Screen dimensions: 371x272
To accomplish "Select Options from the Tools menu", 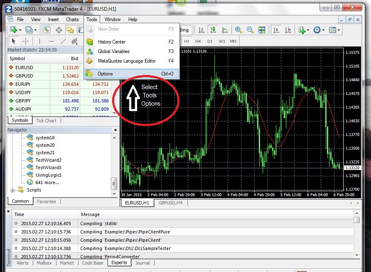I will [132, 74].
